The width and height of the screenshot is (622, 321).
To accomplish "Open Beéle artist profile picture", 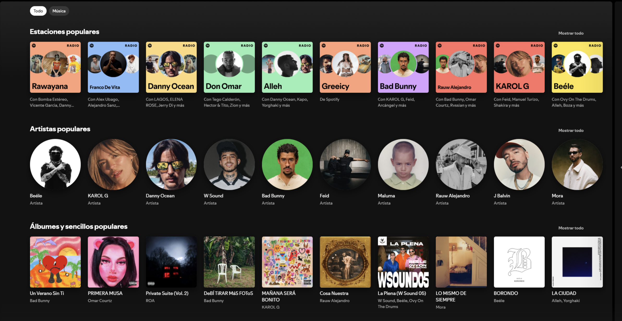I will pos(55,164).
